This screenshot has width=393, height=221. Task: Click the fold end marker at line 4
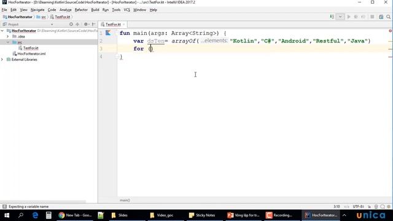(117, 56)
